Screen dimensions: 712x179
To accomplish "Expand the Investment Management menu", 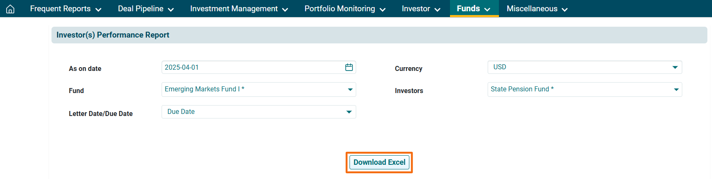I will click(239, 9).
